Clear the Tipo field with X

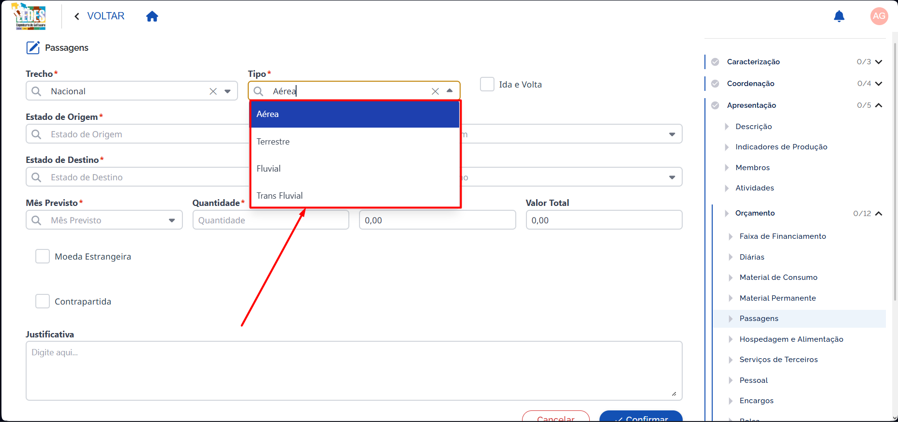click(x=435, y=91)
